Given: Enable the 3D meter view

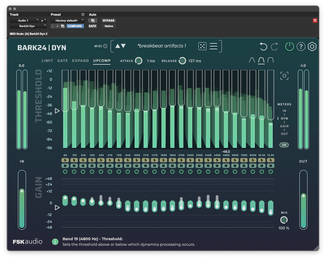Looking at the screenshot, I should pyautogui.click(x=284, y=145).
